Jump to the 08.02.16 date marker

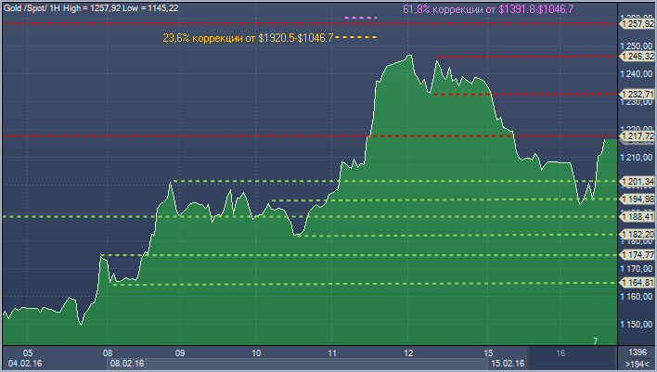click(125, 366)
